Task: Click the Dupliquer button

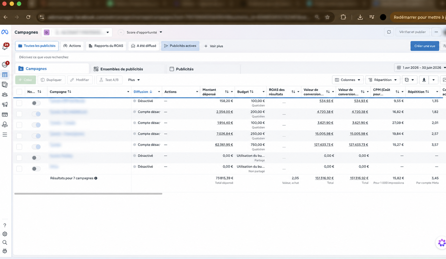Action: (x=51, y=80)
